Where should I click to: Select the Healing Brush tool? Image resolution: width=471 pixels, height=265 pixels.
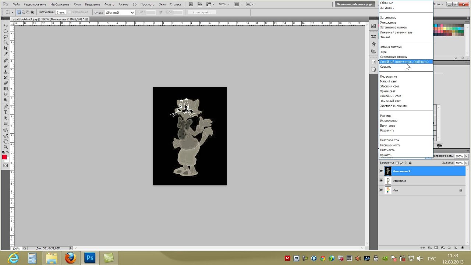click(6, 60)
